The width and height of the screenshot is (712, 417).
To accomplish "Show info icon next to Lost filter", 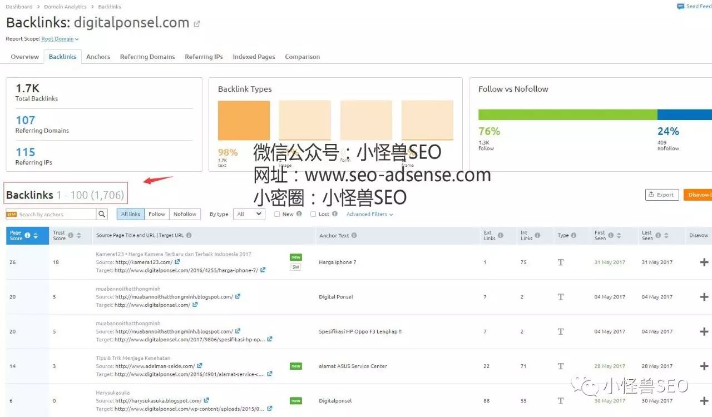I will coord(335,214).
